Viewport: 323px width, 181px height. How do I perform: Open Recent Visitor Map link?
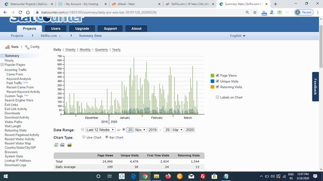coord(18,143)
